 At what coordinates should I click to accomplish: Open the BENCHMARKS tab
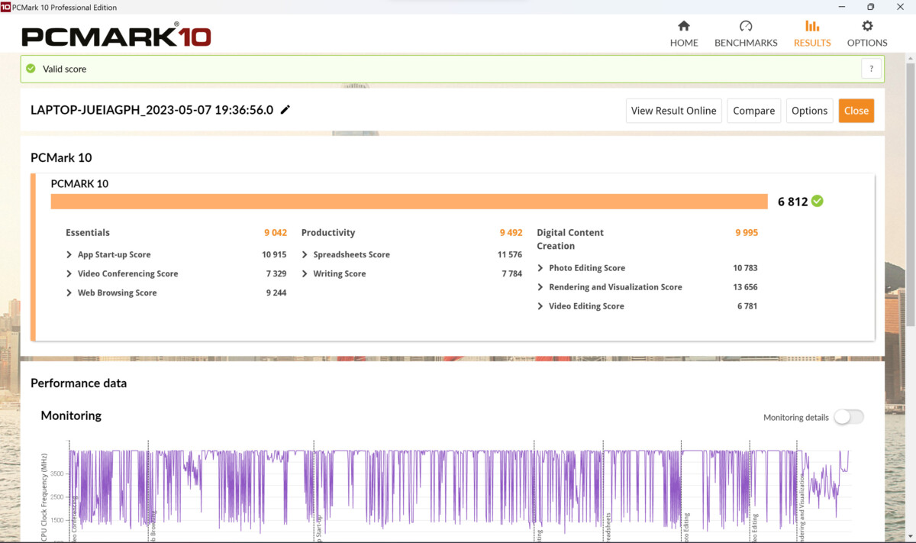pyautogui.click(x=746, y=34)
